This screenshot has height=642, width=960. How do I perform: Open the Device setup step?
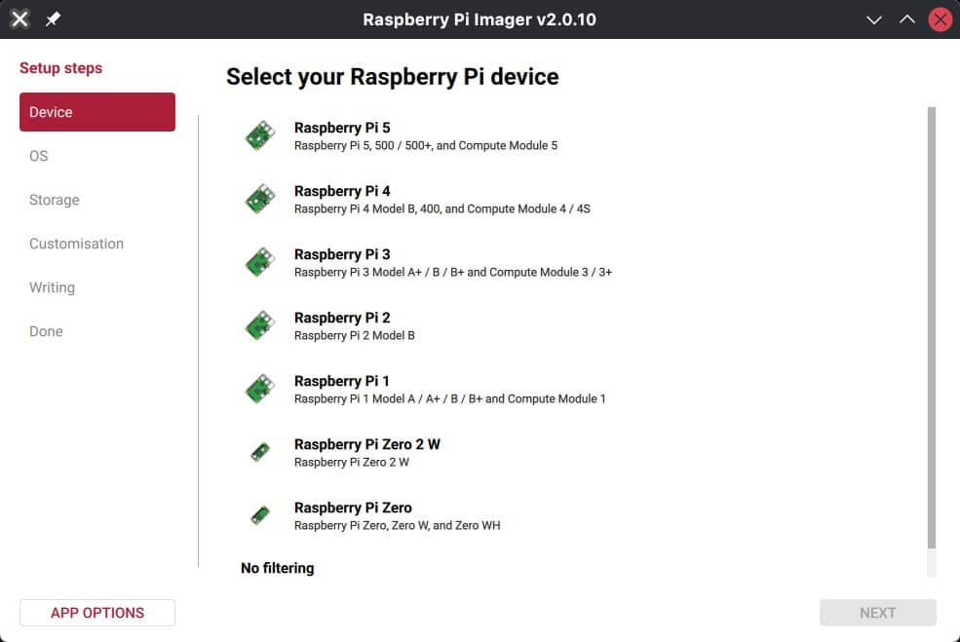point(97,112)
